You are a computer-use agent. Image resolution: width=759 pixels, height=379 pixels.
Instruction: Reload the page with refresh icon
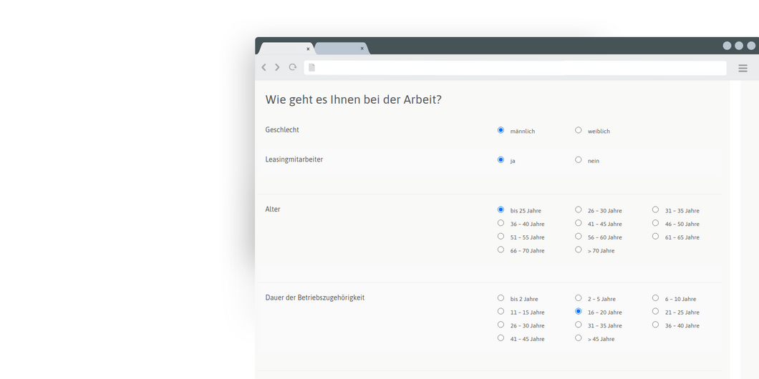click(x=292, y=67)
